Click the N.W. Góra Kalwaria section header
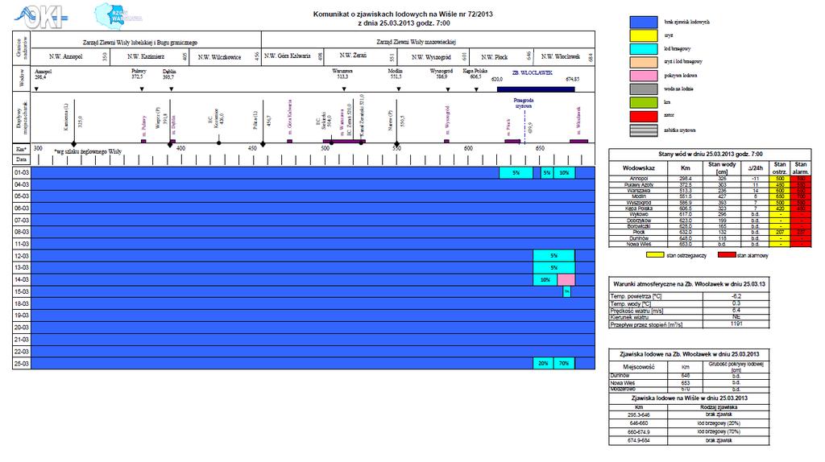Viewport: 825px width, 462px height. pos(288,56)
